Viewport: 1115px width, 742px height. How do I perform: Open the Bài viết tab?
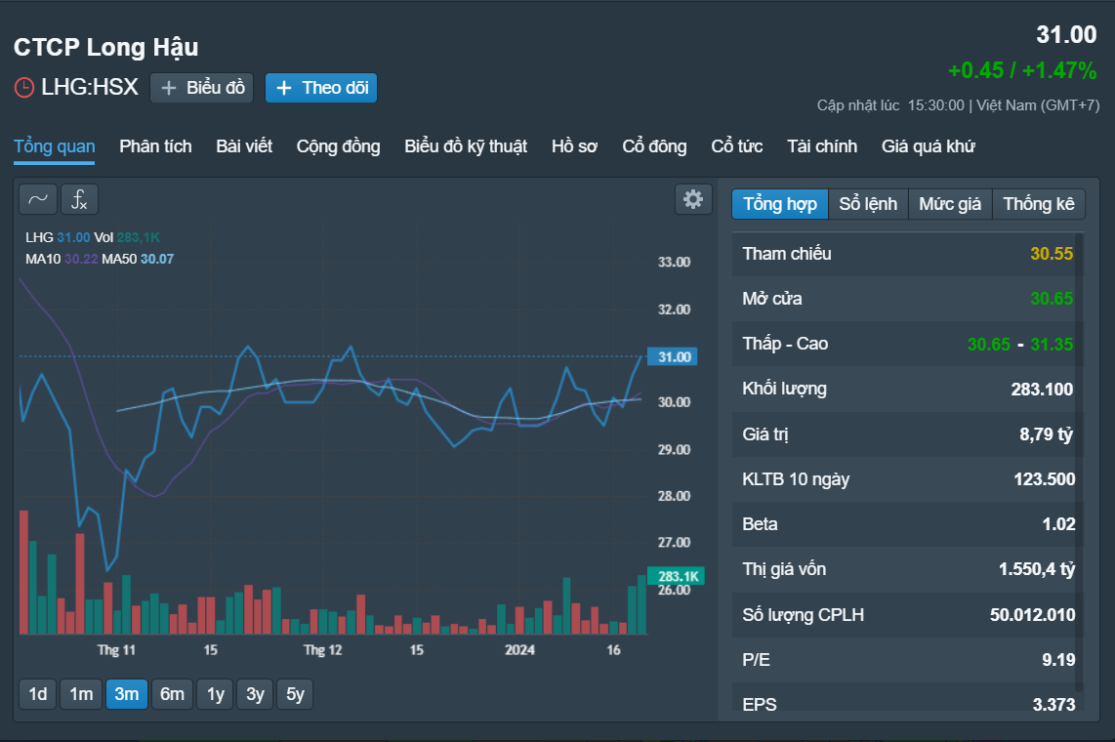[244, 146]
